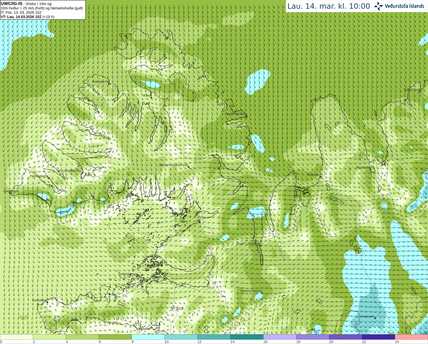Viewport: 428px width, 344px height.
Task: Click the Bíldudalsflugvöllur station label
Action: pyautogui.click(x=70, y=170)
